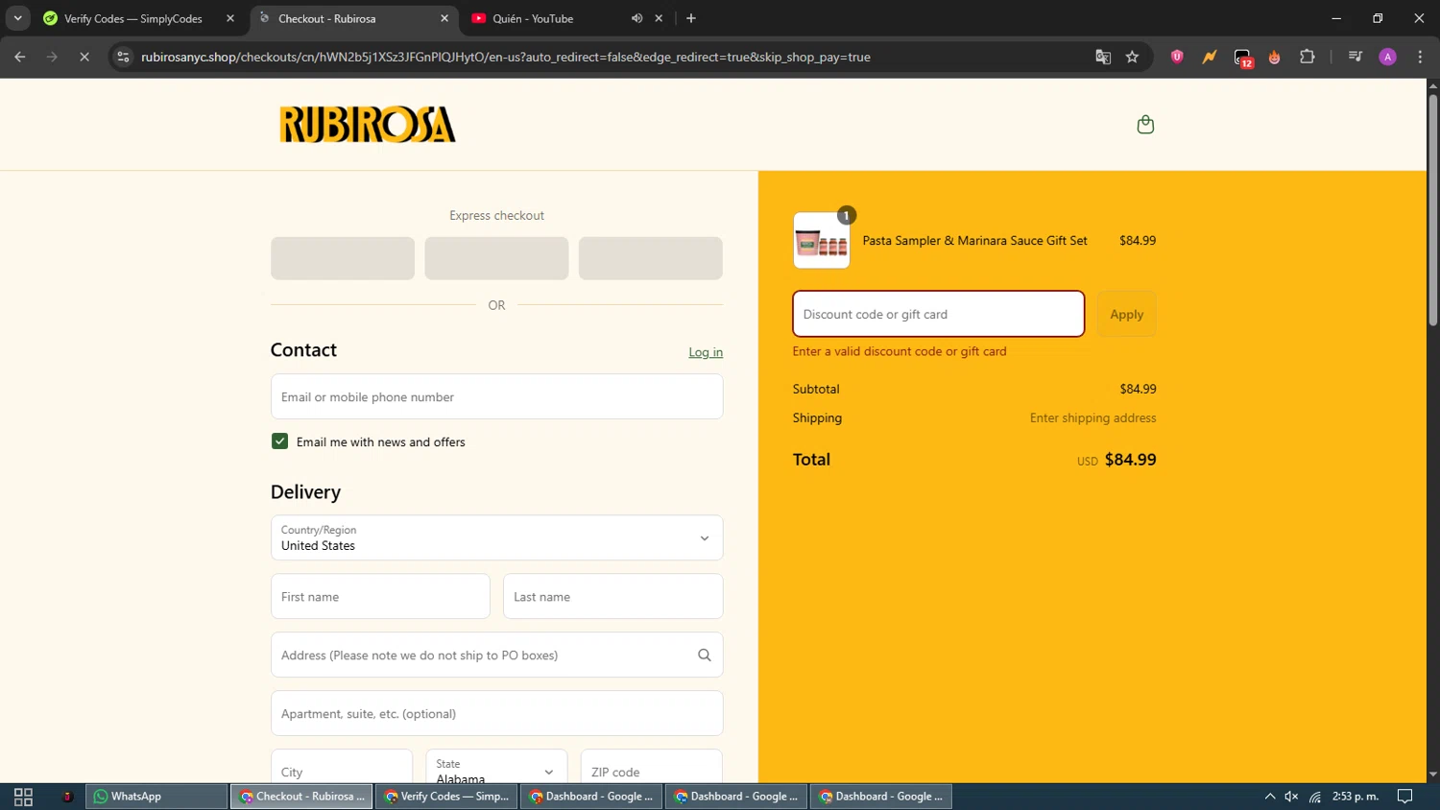The width and height of the screenshot is (1440, 810).
Task: Click the orange lightning extension icon
Action: pos(1210,57)
